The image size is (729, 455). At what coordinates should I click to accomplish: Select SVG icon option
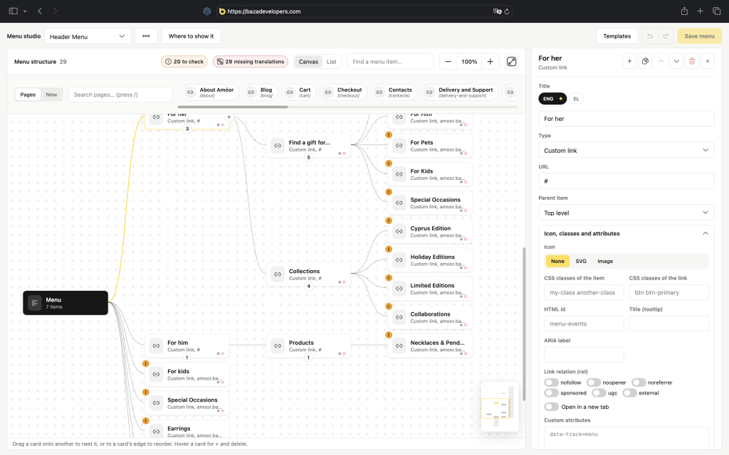pyautogui.click(x=581, y=262)
